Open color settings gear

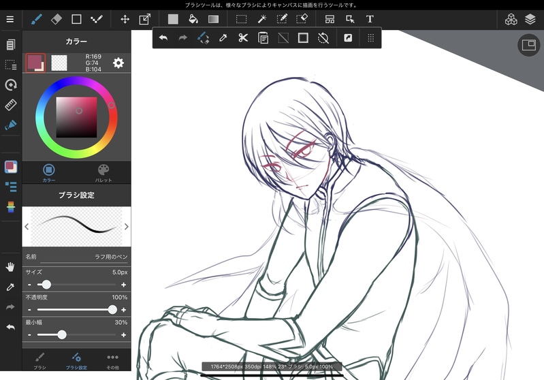[x=118, y=63]
